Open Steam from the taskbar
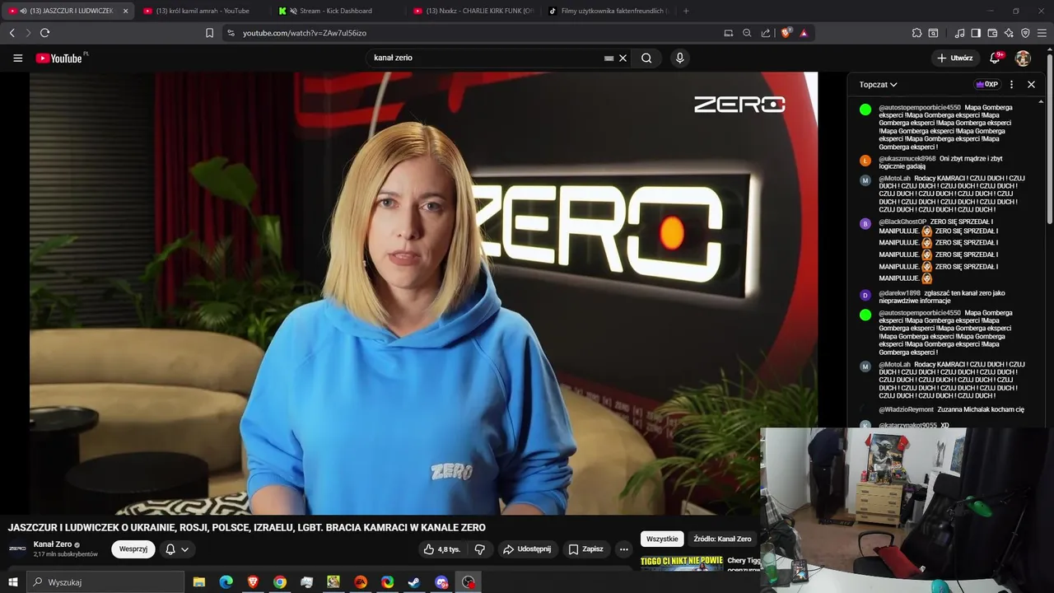The width and height of the screenshot is (1054, 593). (x=414, y=582)
